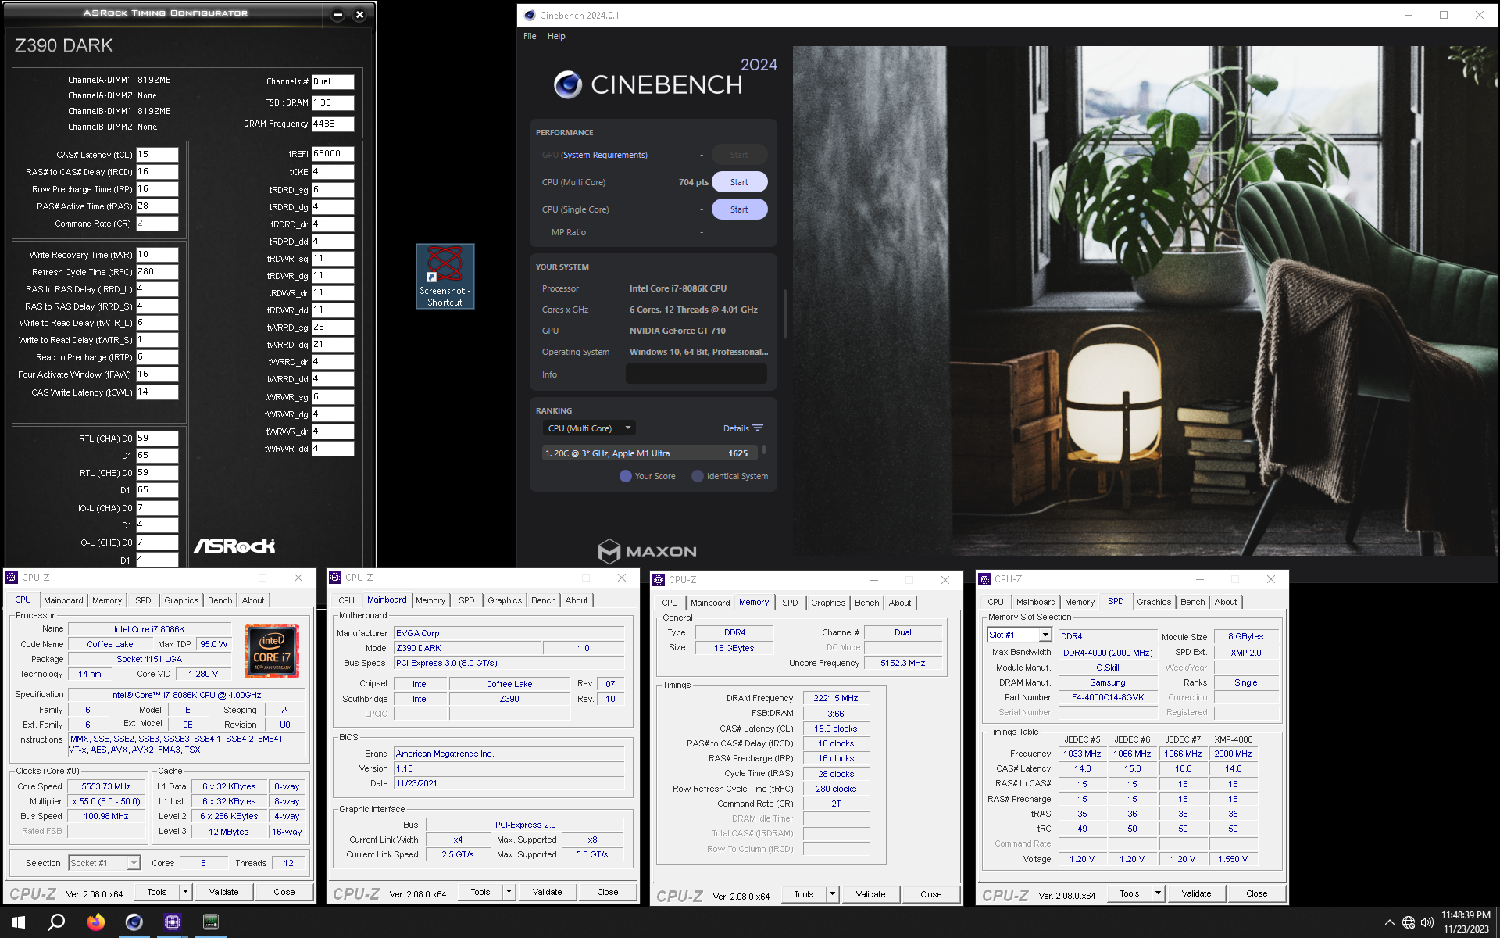Click the CPU-Z CPU window title icon
This screenshot has width=1500, height=938.
(12, 578)
